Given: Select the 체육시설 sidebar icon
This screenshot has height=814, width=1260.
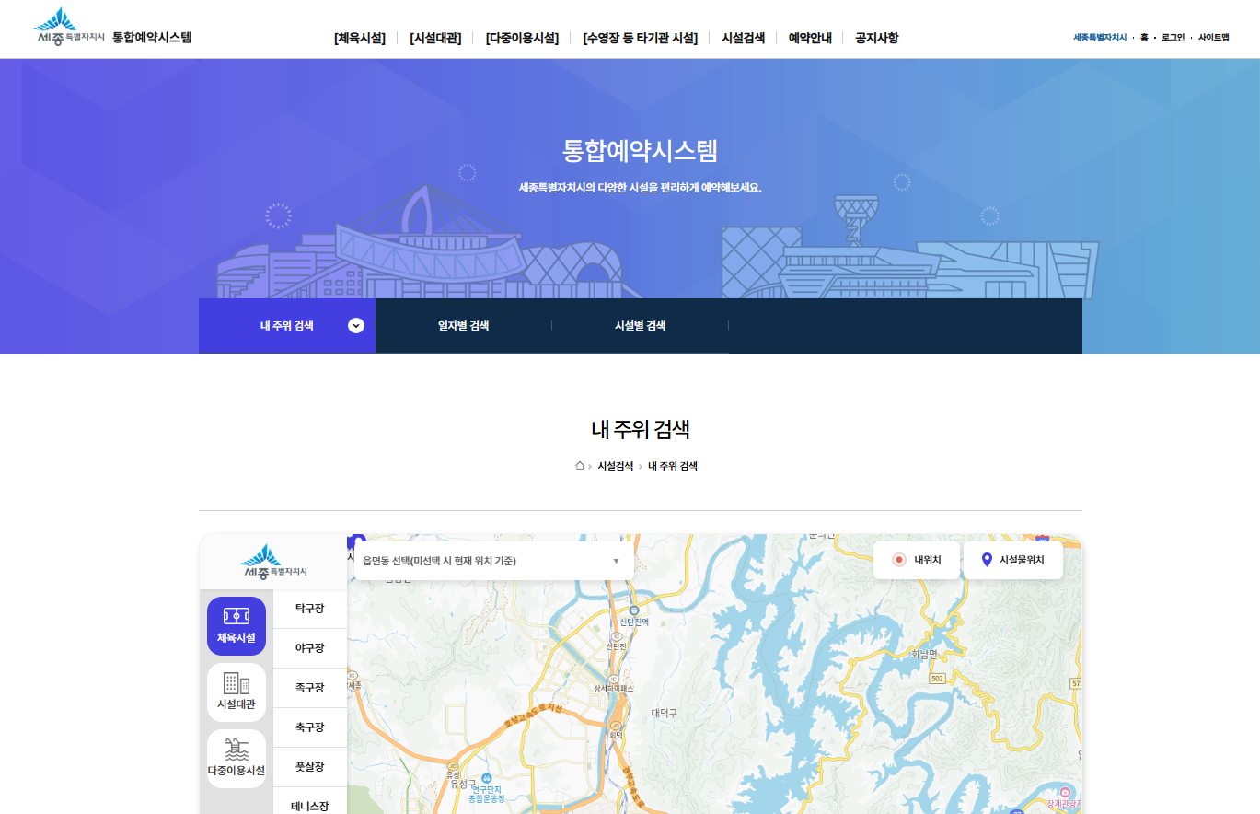Looking at the screenshot, I should [x=236, y=626].
